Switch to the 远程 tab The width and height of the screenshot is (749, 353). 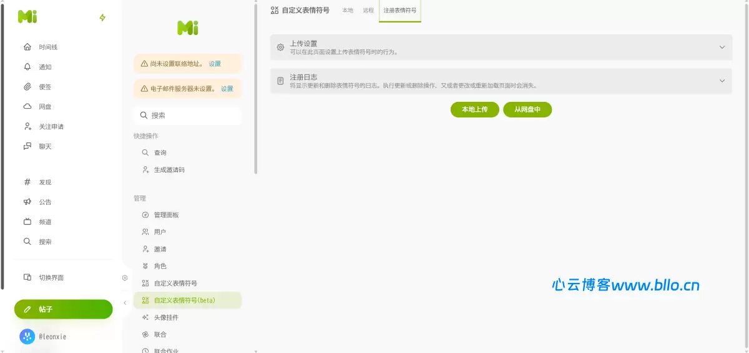368,11
